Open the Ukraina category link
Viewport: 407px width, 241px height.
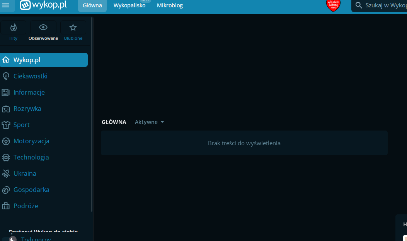(25, 173)
